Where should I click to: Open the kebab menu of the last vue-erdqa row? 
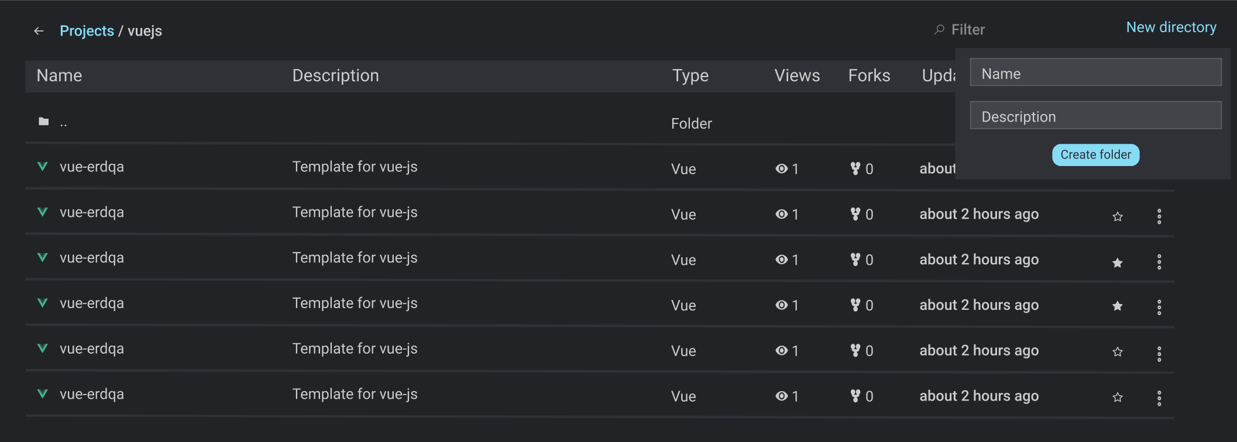coord(1159,398)
